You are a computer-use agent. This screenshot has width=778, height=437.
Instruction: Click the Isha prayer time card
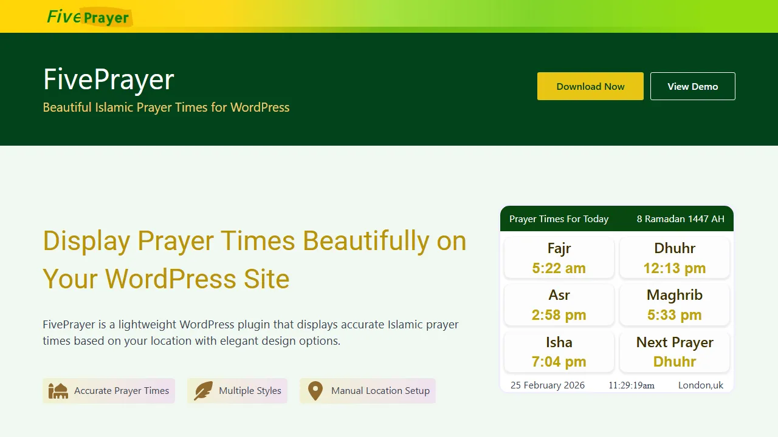[559, 351]
